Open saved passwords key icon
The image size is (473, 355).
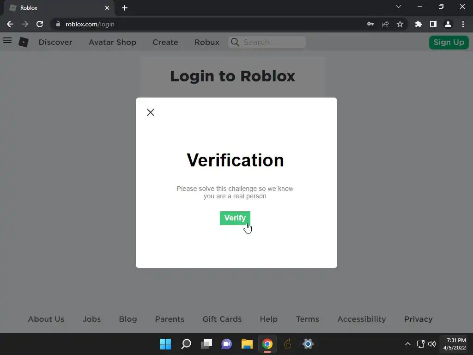click(370, 24)
